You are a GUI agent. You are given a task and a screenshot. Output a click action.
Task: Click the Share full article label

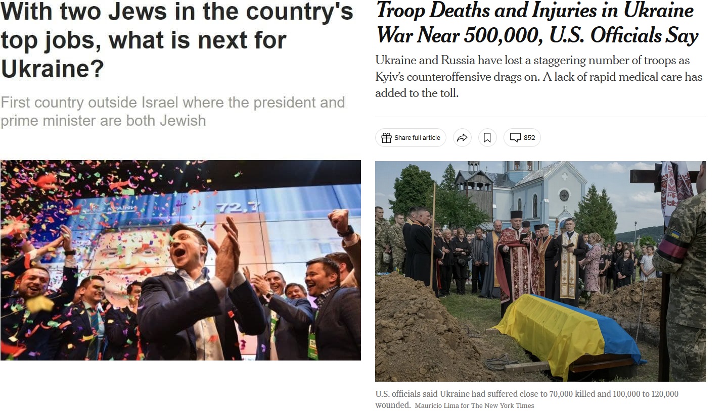417,138
